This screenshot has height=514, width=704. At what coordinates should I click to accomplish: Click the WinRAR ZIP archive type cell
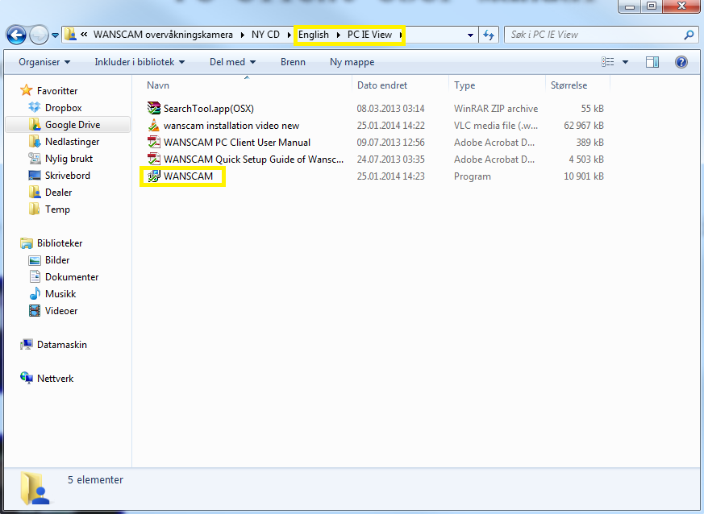coord(496,109)
